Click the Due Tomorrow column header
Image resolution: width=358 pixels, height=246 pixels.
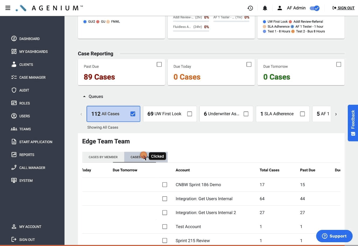click(x=125, y=170)
